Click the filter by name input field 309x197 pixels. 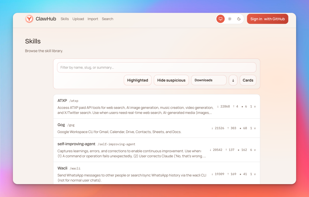tap(157, 67)
